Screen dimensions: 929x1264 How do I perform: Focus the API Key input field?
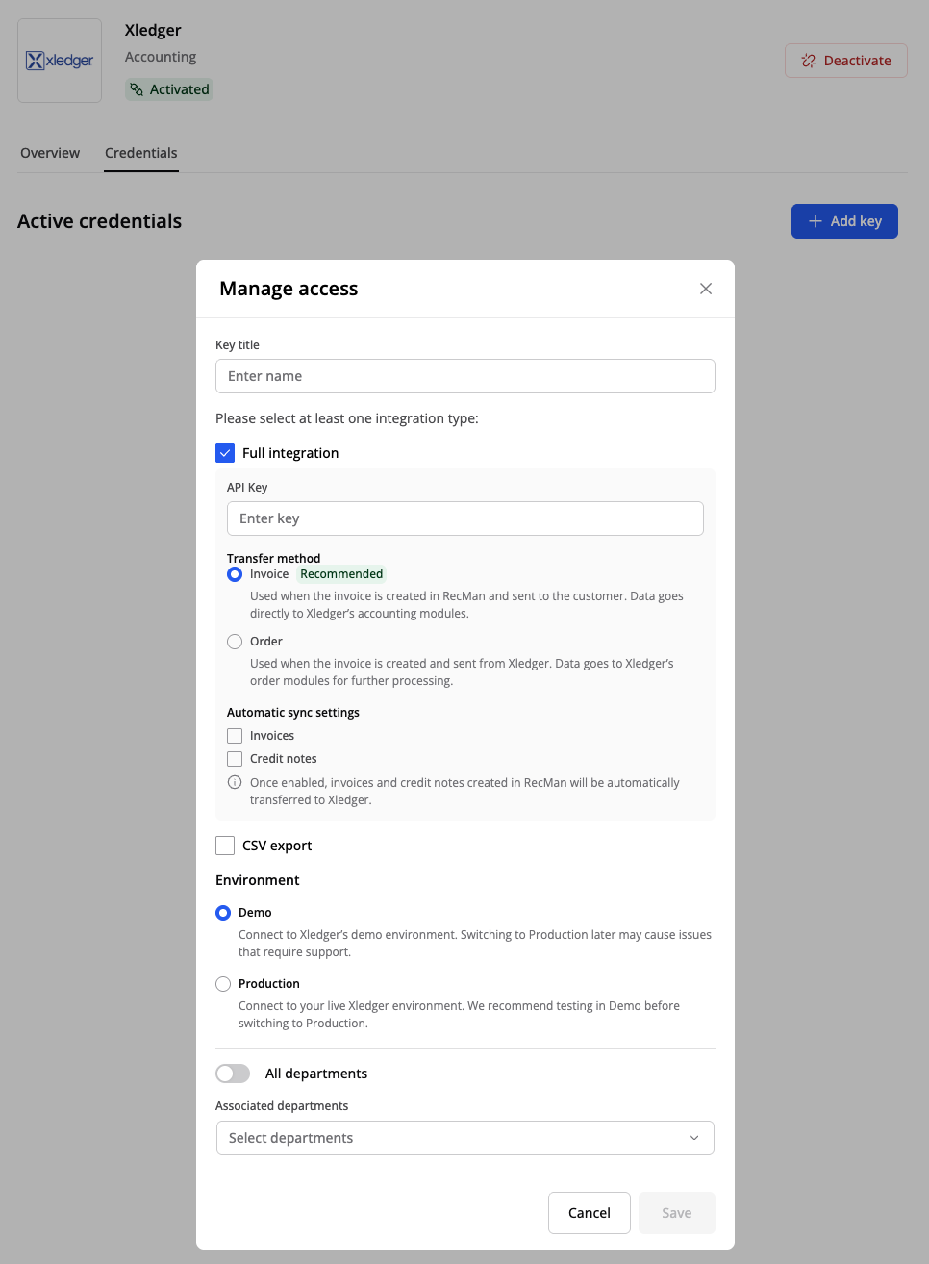(465, 518)
